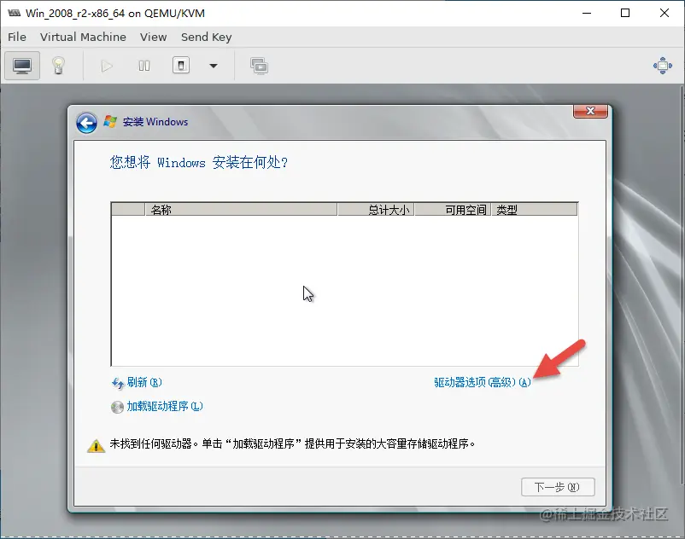Open the File menu
685x539 pixels.
17,37
